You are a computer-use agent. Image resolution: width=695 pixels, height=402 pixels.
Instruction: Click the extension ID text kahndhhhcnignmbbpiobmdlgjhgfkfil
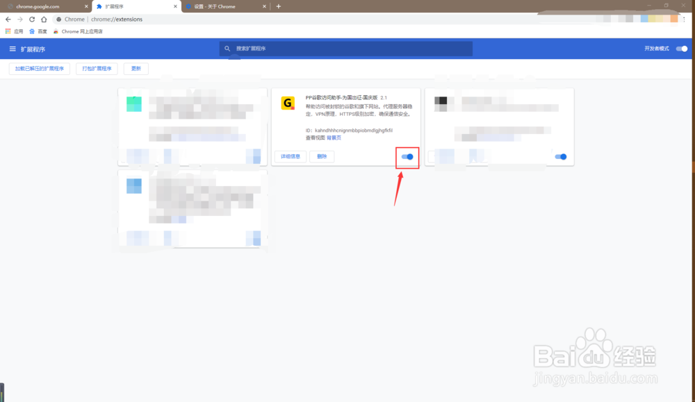(354, 131)
